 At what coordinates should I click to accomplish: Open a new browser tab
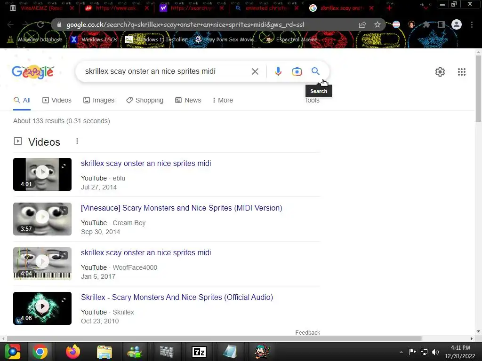pos(389,8)
